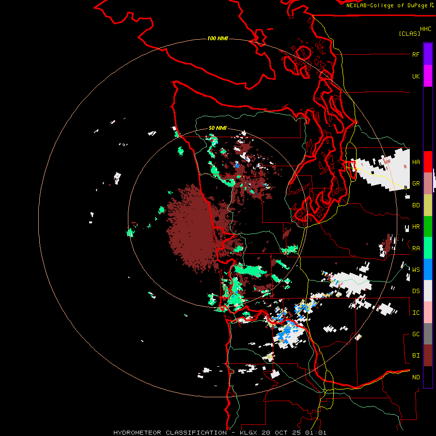
Task: Select the BD legend label
Action: [416, 205]
